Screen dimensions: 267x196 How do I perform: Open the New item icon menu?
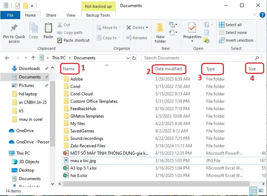173,25
